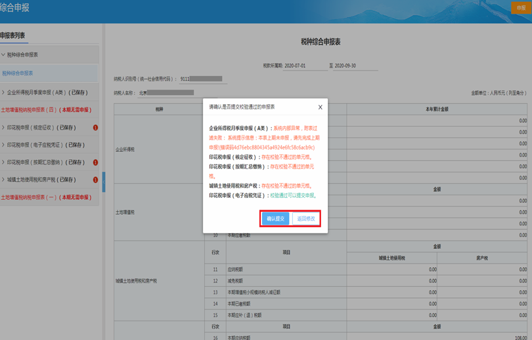Viewport: 532px width, 340px height.
Task: Click row 13 本期增值税小规模纳税人减征额 cell
Action: click(286, 292)
